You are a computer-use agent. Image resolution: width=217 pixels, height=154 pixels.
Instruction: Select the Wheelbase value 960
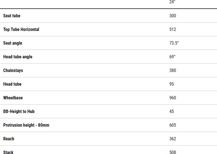pyautogui.click(x=173, y=98)
